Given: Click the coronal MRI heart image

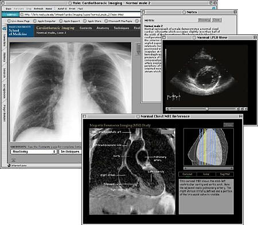Looking at the screenshot, I should click(132, 171).
